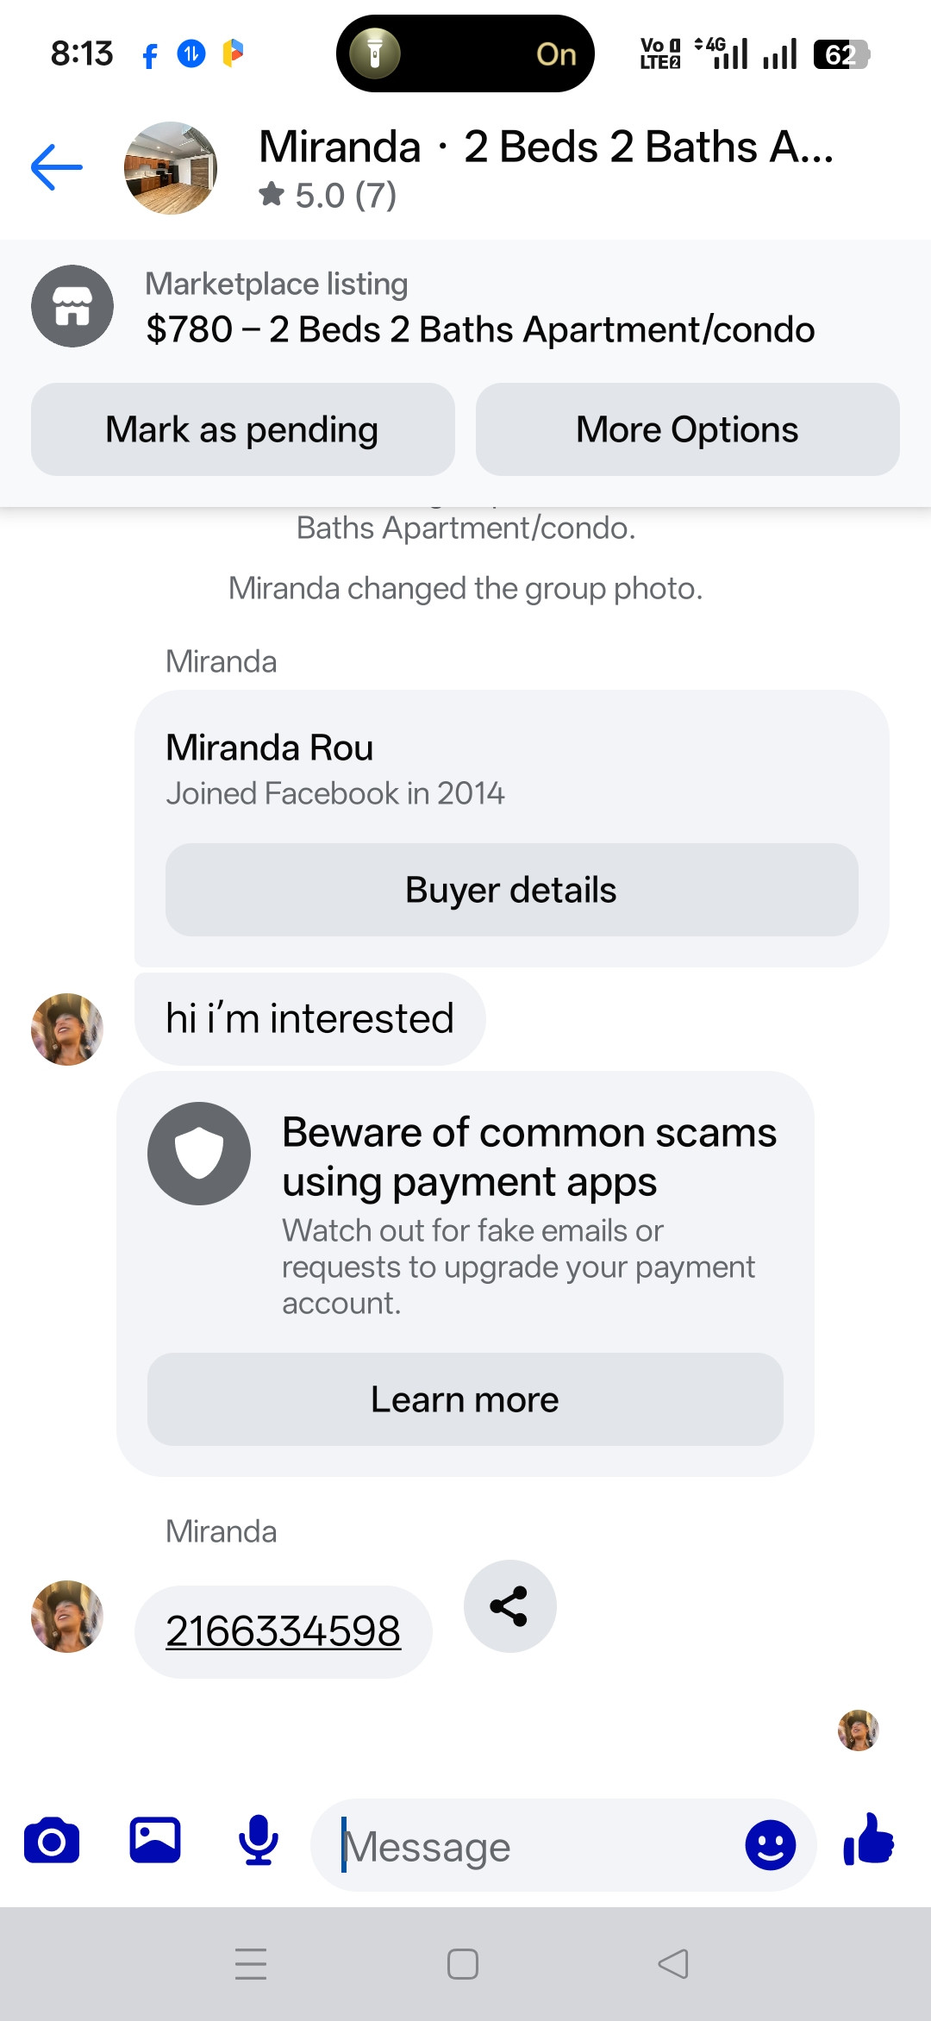This screenshot has width=931, height=2021.
Task: Click Mark as pending button
Action: pos(243,429)
